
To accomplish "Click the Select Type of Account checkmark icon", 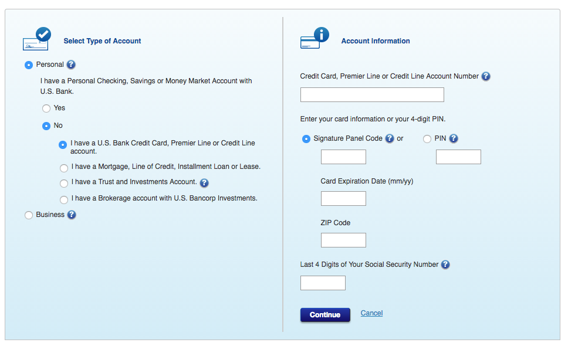I will (36, 39).
